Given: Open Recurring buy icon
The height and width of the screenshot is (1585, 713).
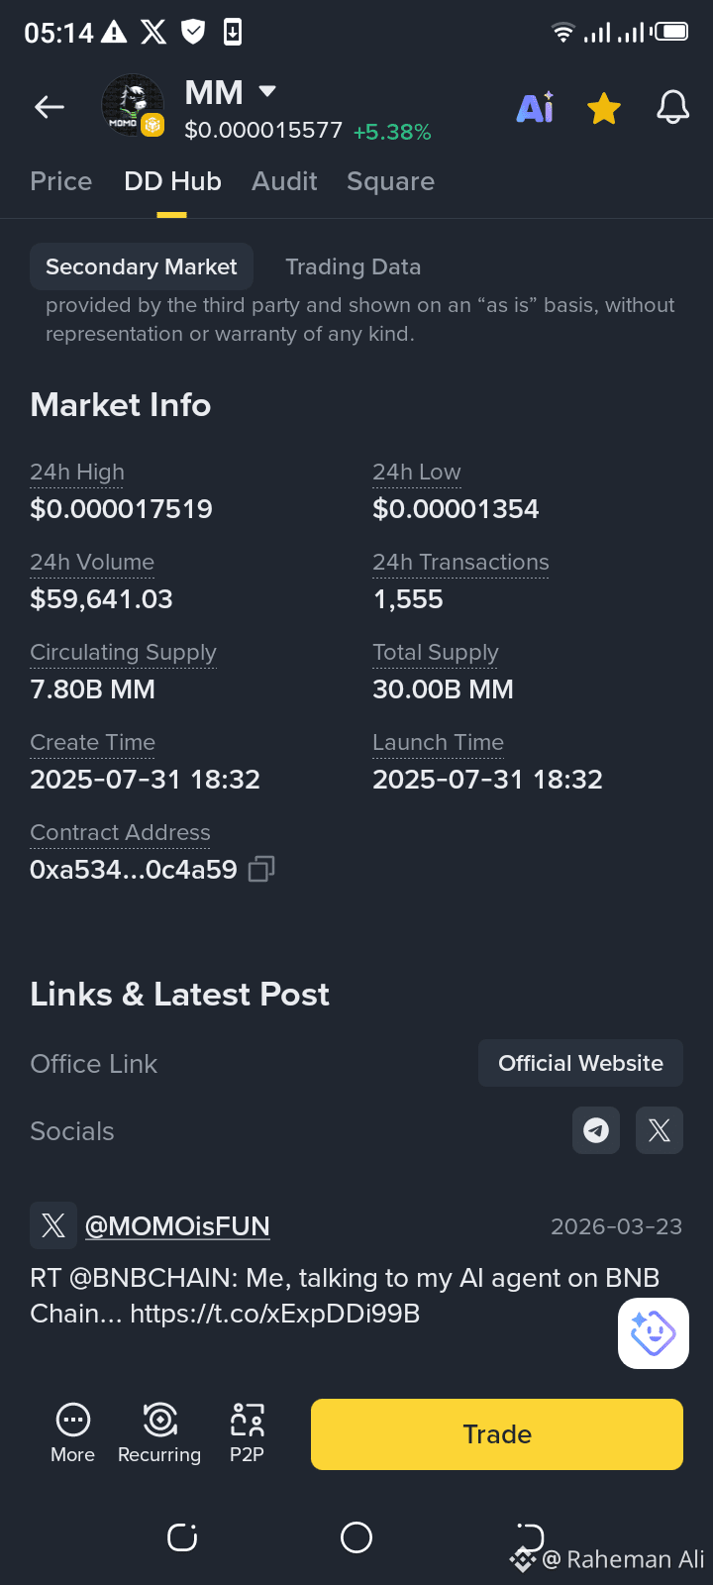Looking at the screenshot, I should pos(159,1433).
